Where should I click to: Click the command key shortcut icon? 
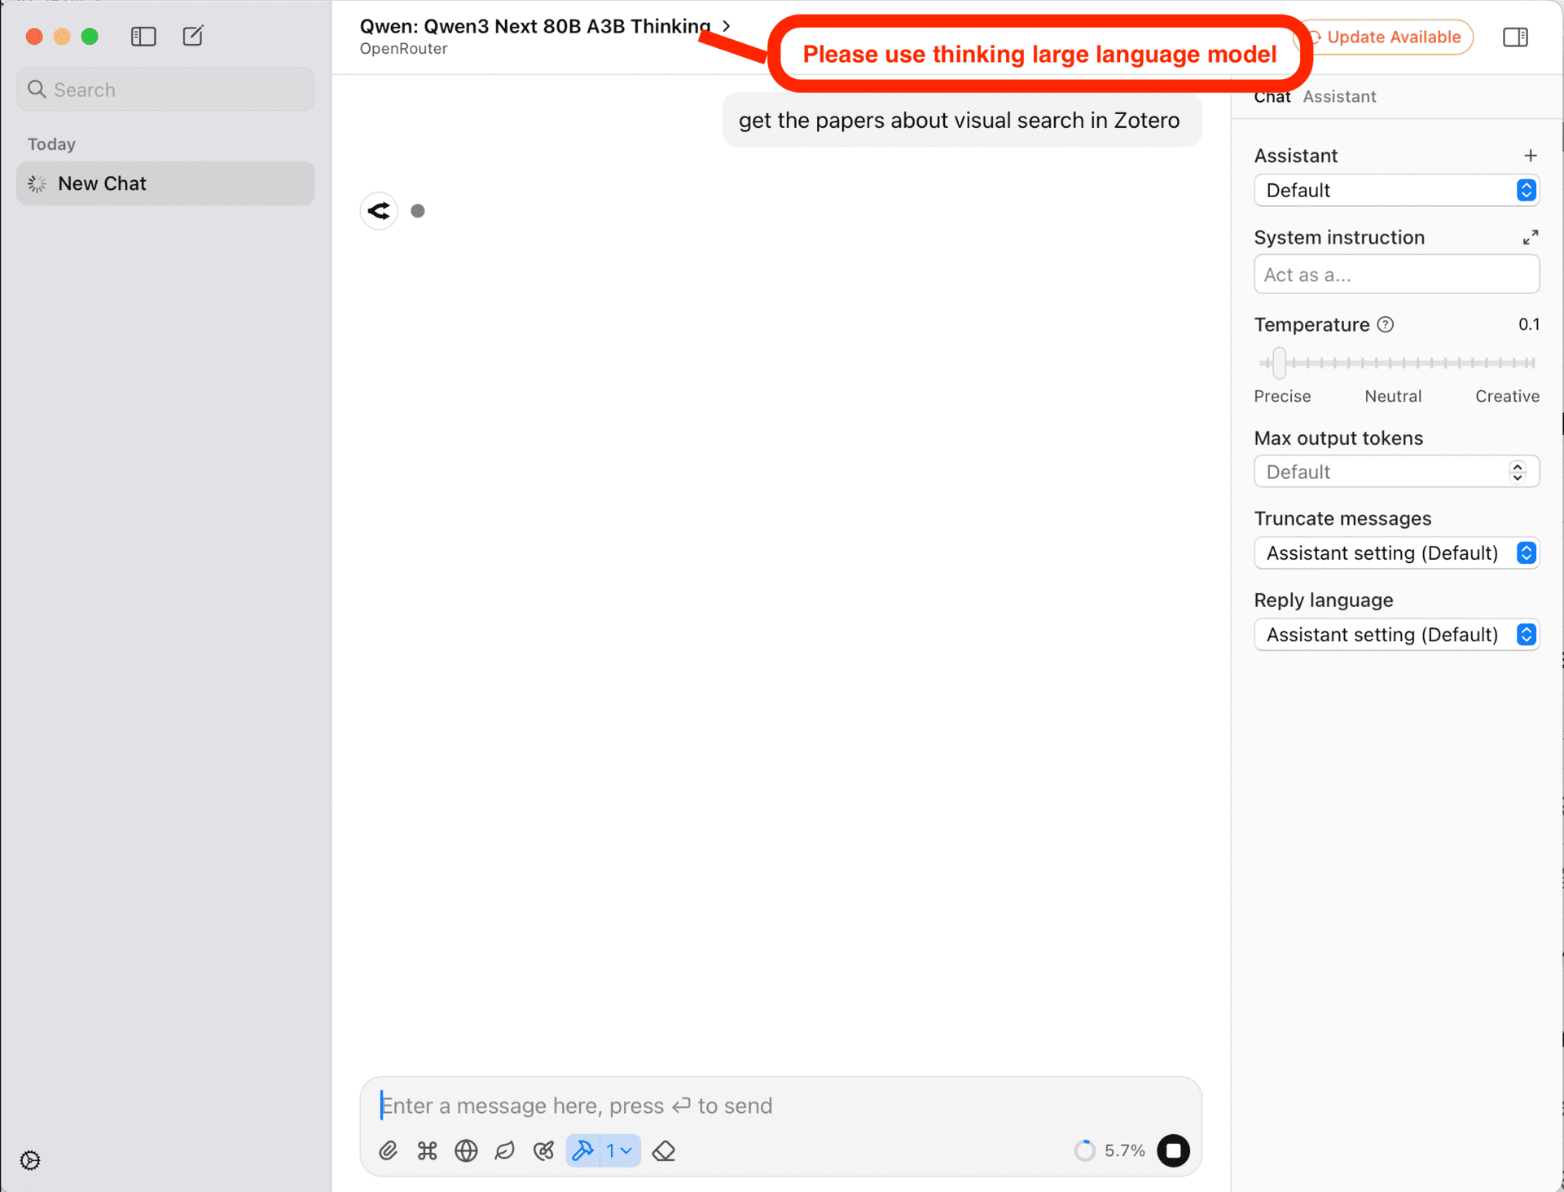point(427,1150)
